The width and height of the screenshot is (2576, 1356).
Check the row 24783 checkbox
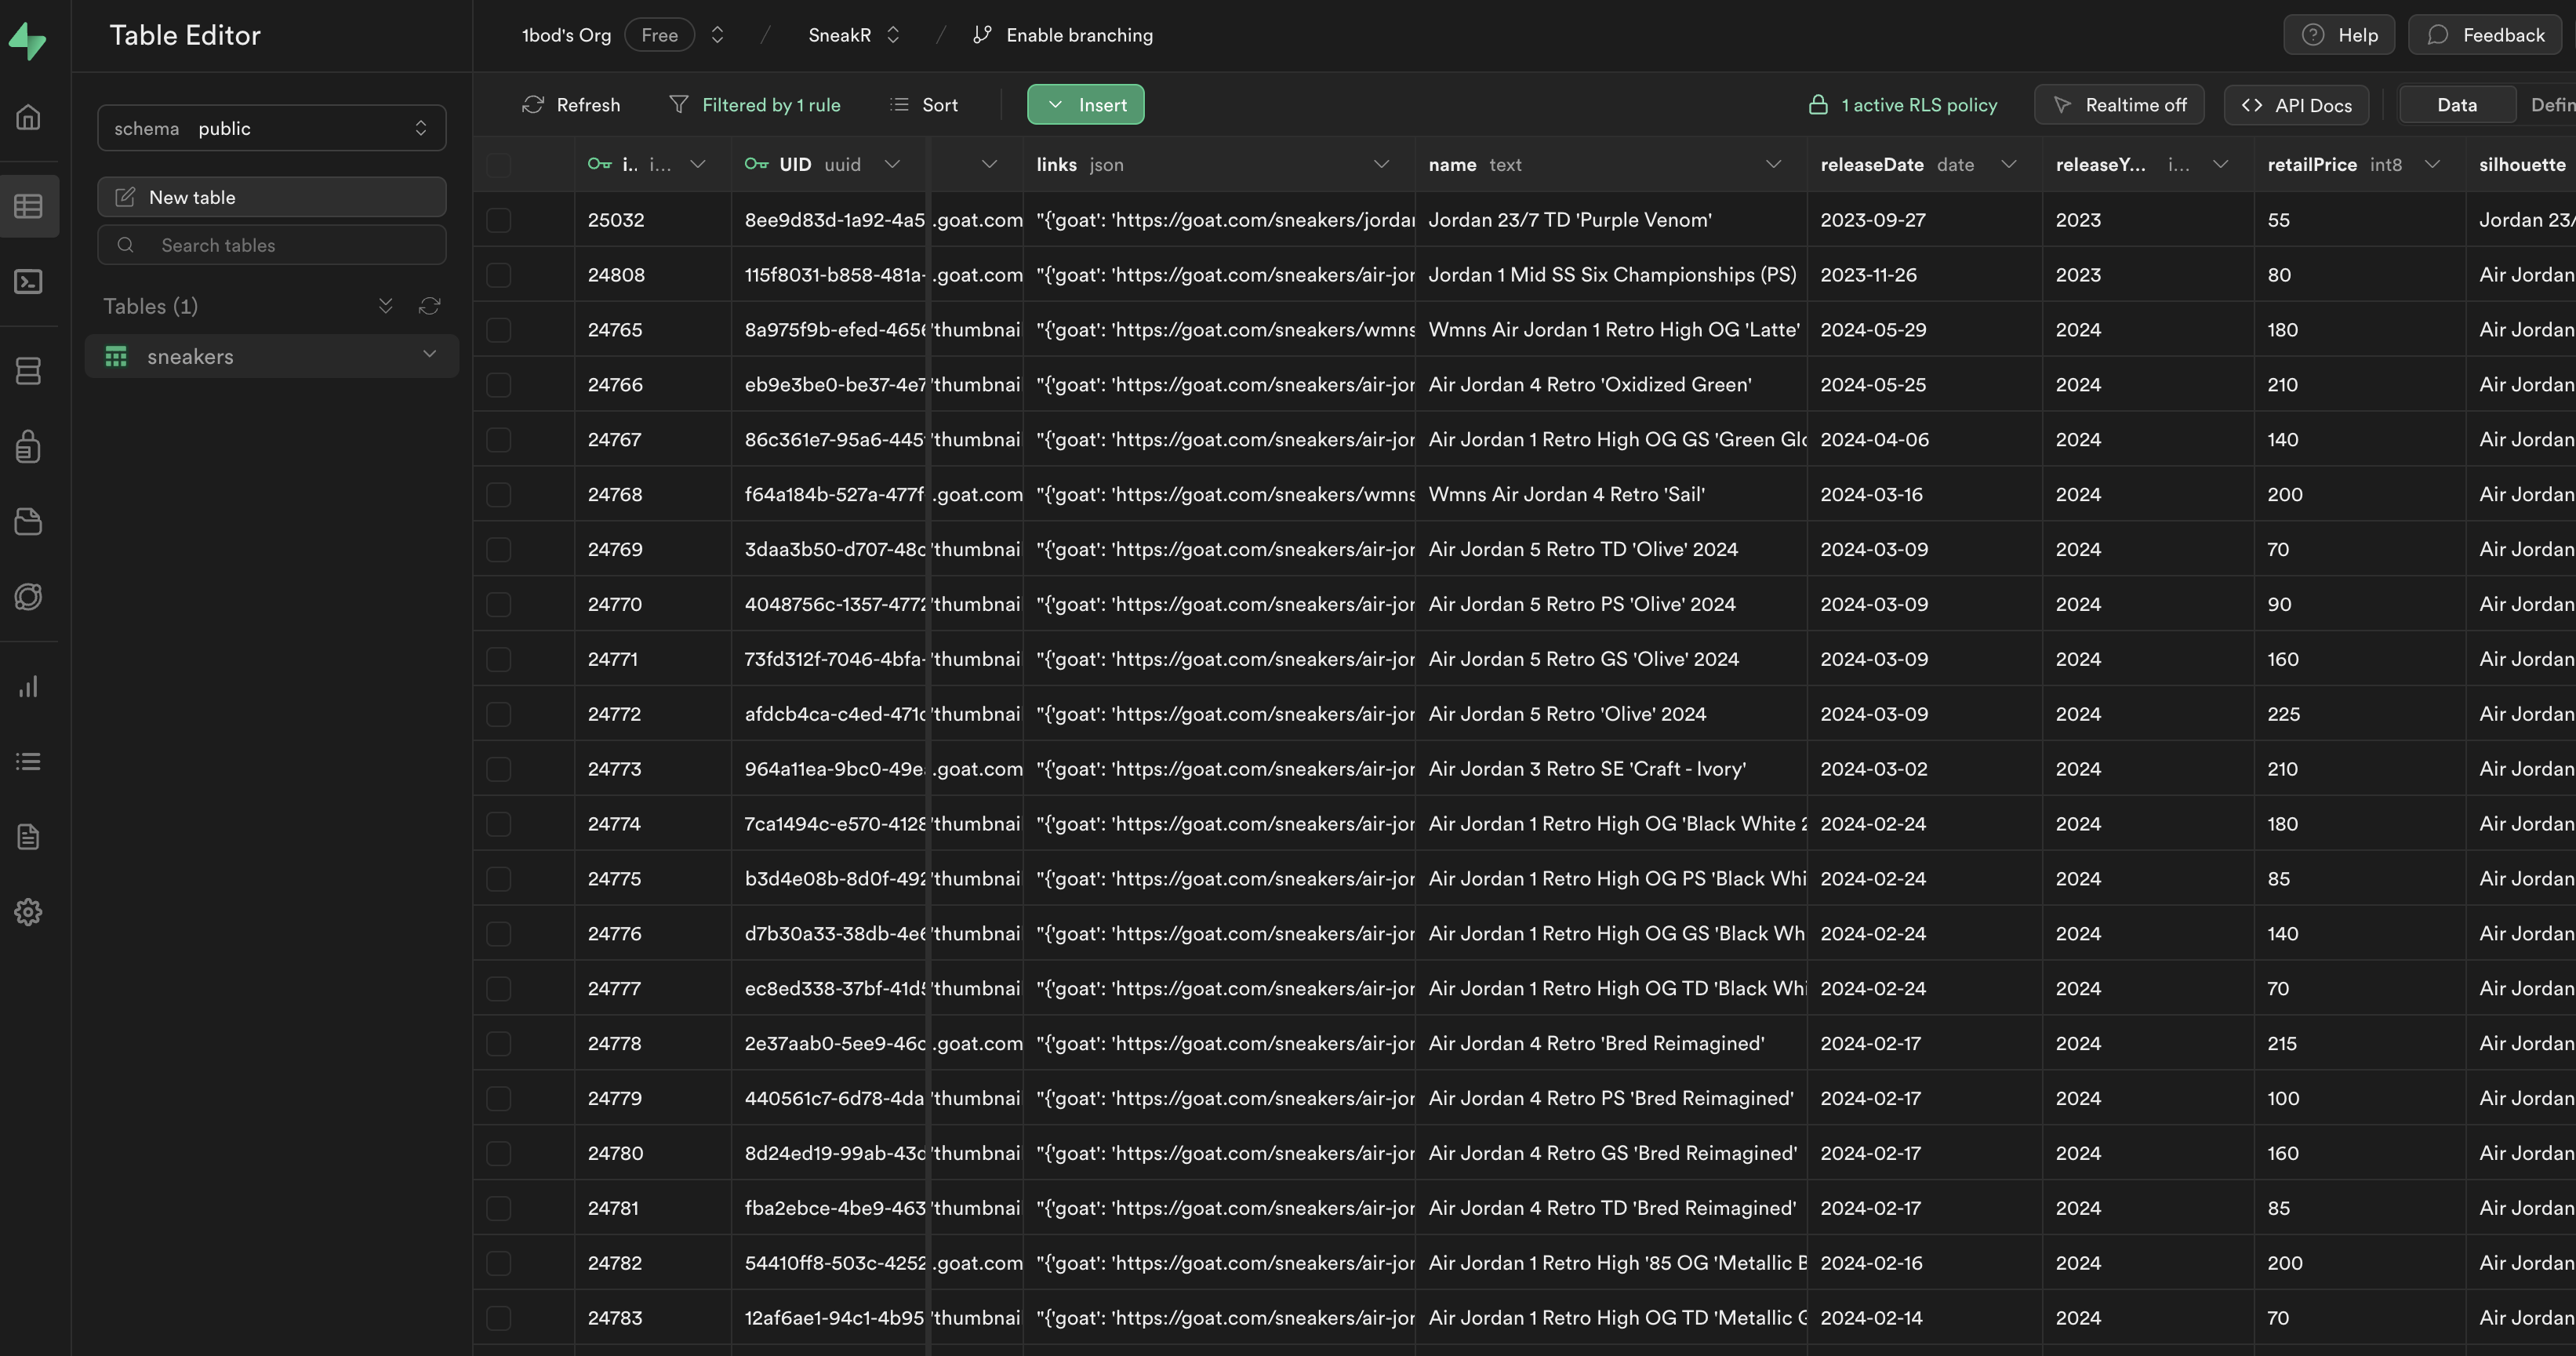[498, 1318]
